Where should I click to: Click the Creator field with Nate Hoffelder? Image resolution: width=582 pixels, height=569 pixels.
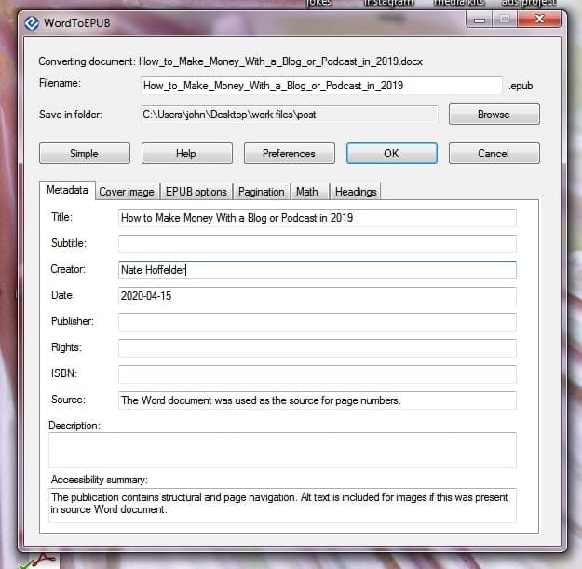point(318,270)
